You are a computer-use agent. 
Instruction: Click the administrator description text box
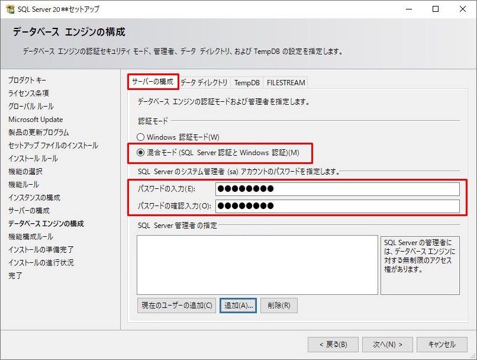coord(420,265)
